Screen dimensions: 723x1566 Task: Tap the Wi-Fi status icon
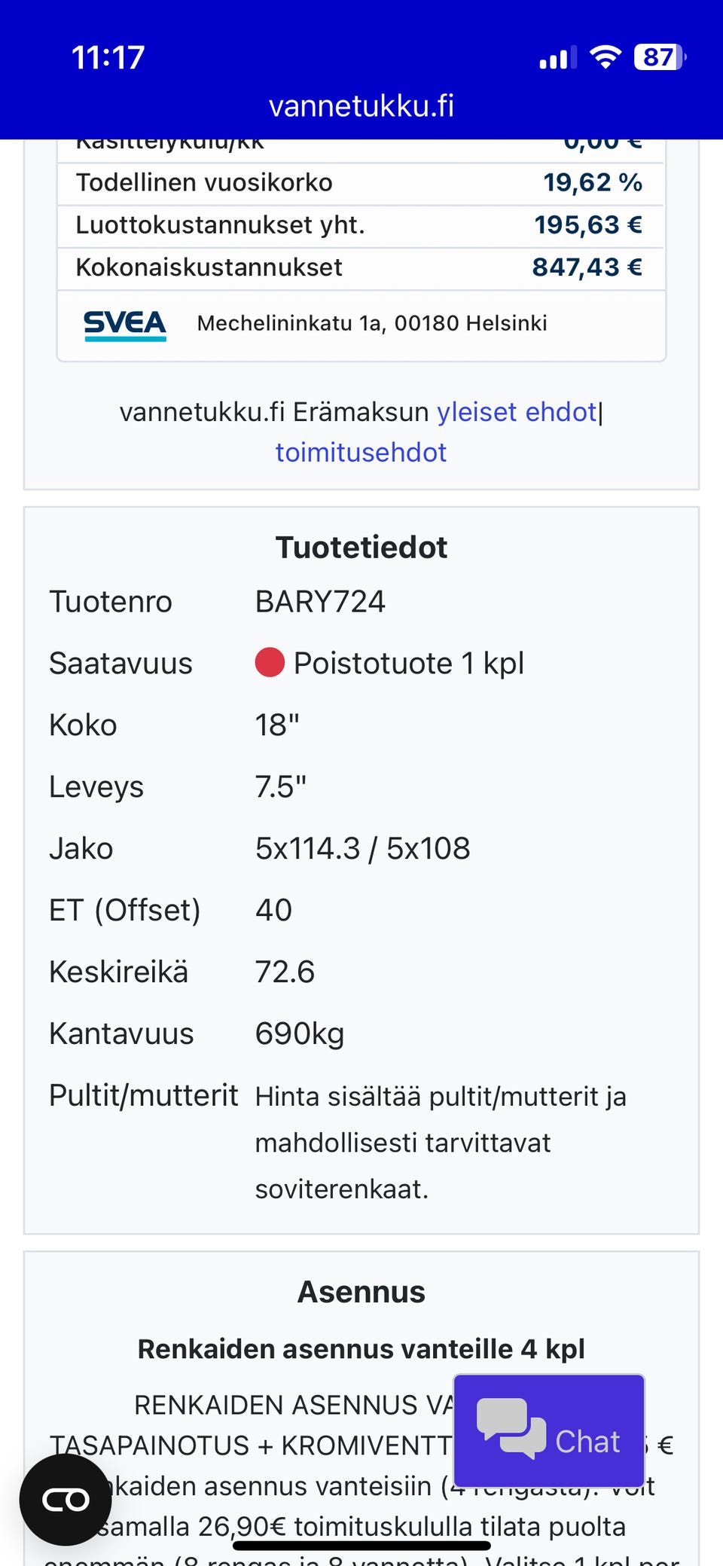[605, 56]
